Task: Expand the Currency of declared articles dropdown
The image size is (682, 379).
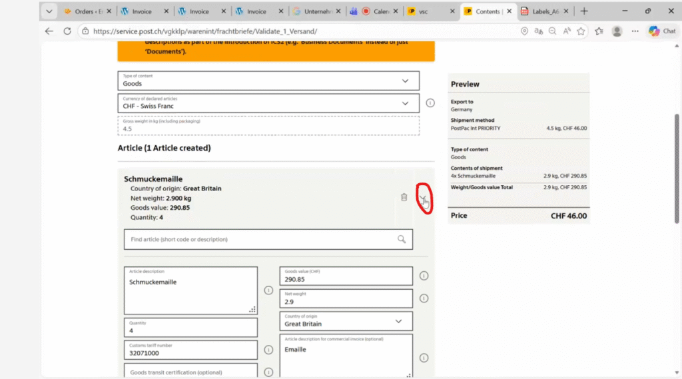Action: (406, 103)
